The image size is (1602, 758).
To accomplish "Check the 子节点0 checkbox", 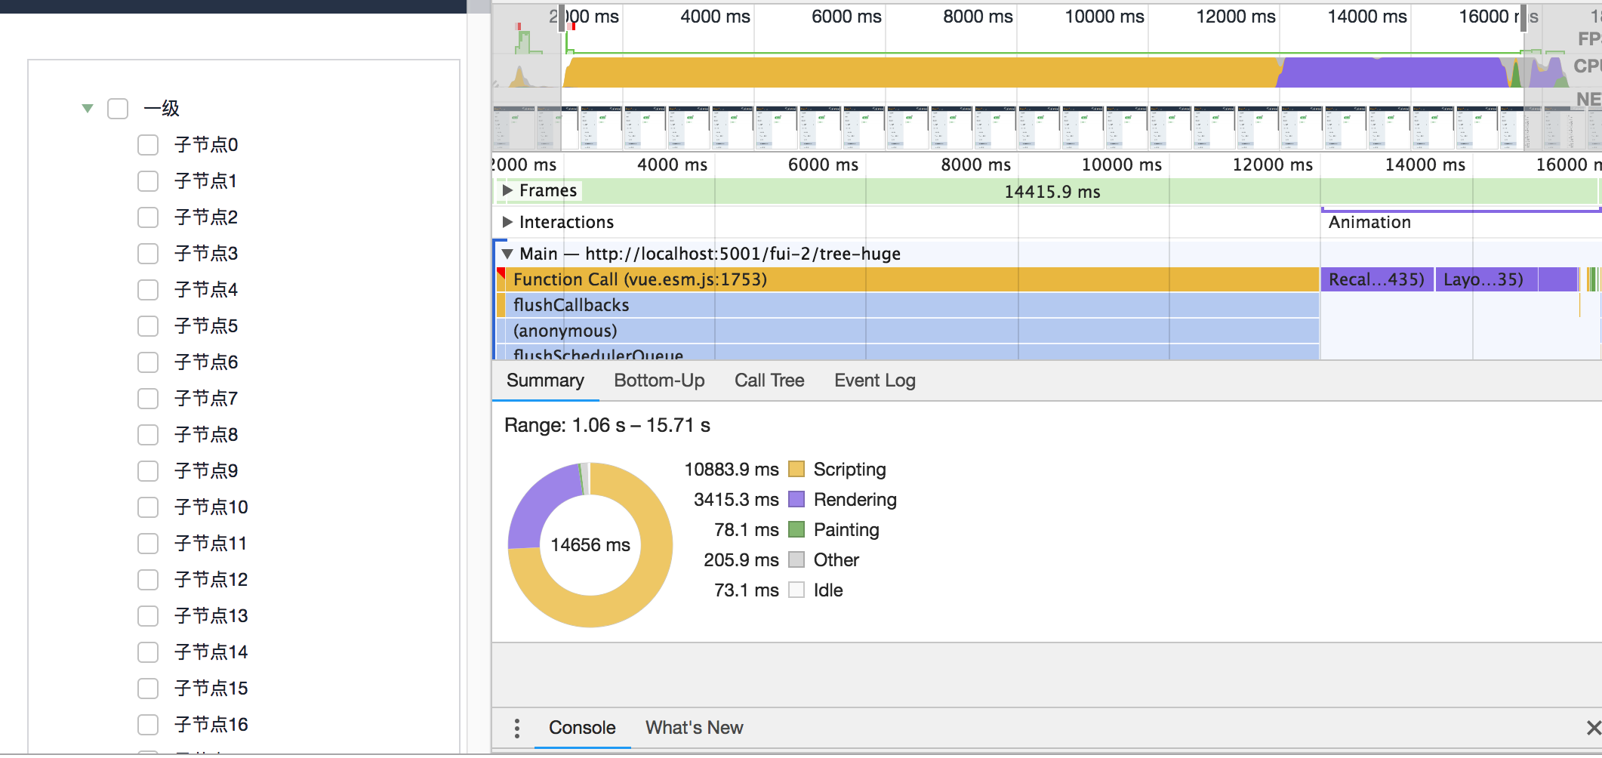I will click(148, 145).
